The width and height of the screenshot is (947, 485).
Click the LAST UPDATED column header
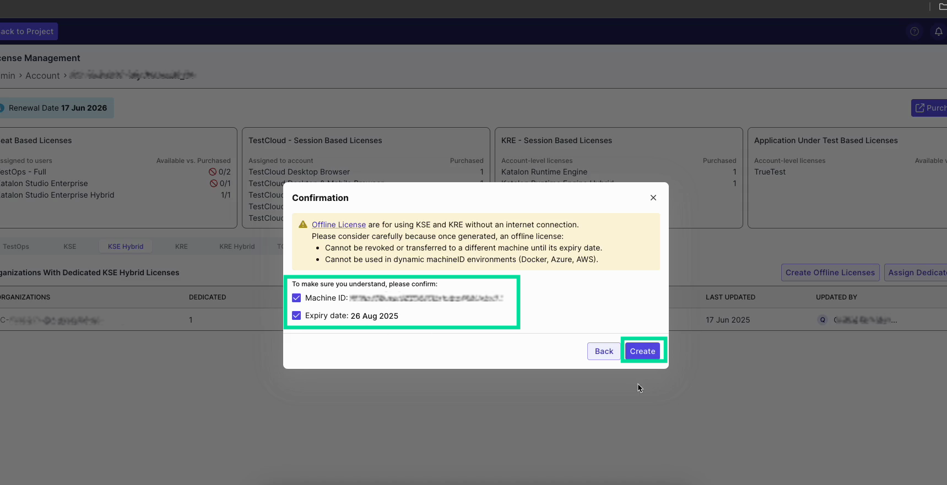point(730,297)
